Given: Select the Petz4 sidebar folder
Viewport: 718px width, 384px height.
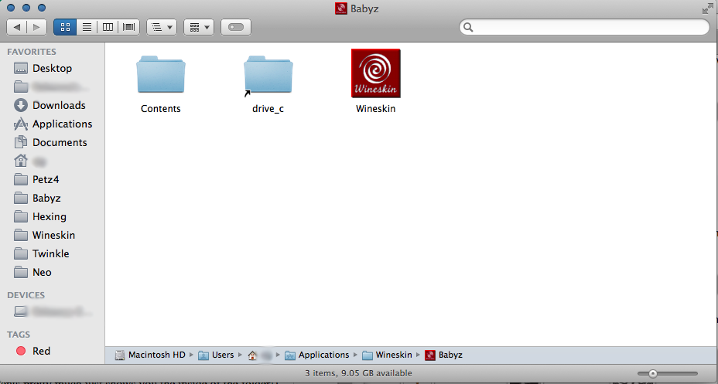Looking at the screenshot, I should [46, 179].
